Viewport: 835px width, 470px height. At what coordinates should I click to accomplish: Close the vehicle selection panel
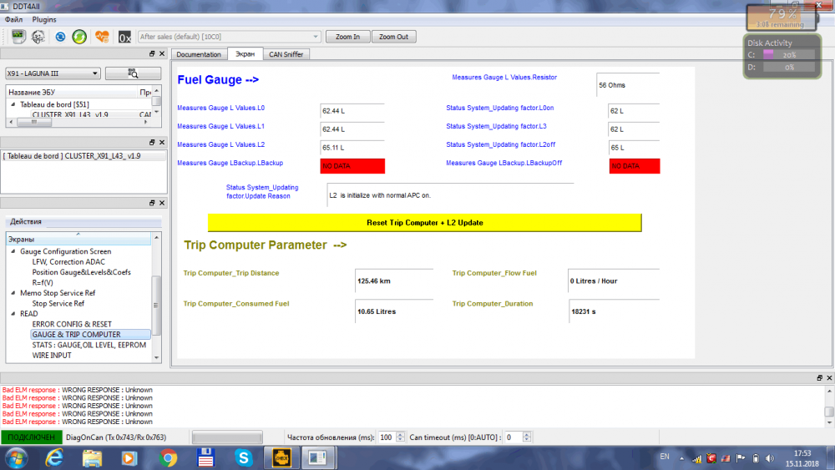(x=162, y=53)
